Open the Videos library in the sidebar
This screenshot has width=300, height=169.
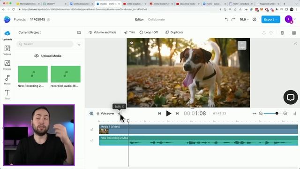pyautogui.click(x=7, y=50)
